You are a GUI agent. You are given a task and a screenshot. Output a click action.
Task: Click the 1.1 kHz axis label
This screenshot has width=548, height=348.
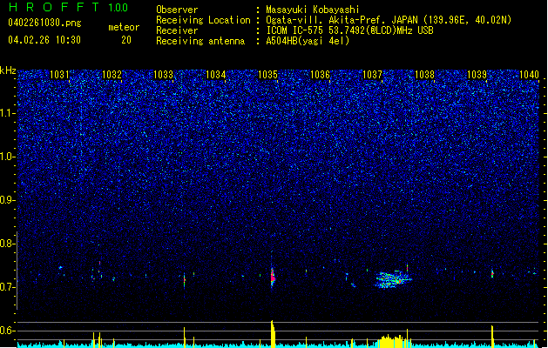tap(8, 113)
